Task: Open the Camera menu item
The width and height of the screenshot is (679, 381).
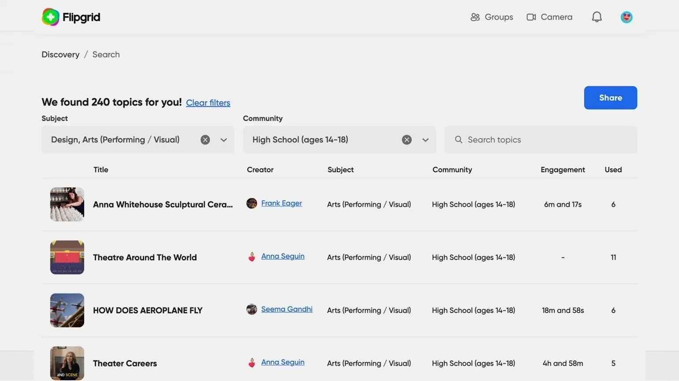Action: click(549, 17)
